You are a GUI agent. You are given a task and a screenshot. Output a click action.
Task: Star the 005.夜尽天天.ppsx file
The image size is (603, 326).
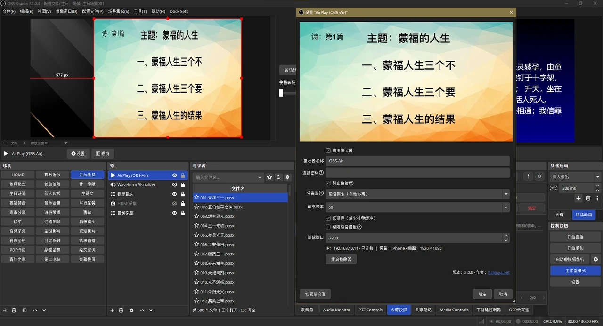(x=197, y=235)
